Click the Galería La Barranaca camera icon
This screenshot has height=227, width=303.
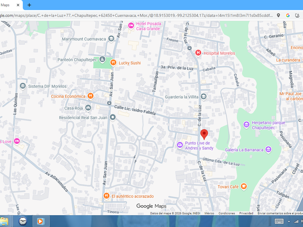coord(268,149)
